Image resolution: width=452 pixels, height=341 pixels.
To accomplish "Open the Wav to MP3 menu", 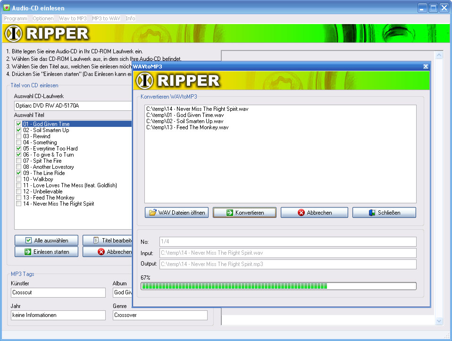I will 73,18.
